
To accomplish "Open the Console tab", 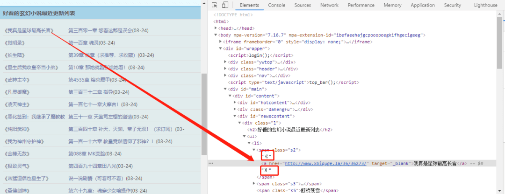I will click(277, 5).
